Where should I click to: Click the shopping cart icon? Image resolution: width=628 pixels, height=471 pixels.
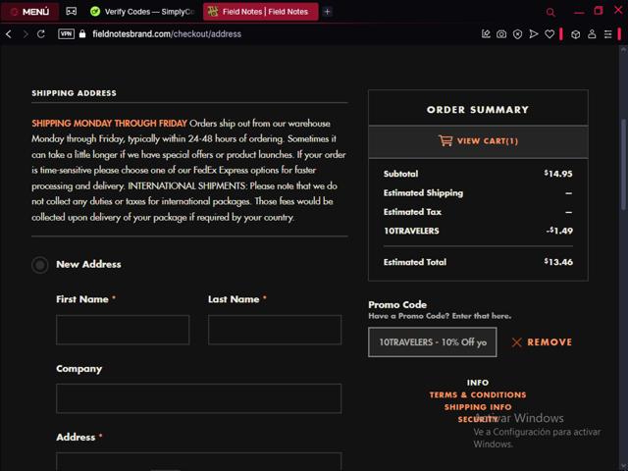[445, 140]
